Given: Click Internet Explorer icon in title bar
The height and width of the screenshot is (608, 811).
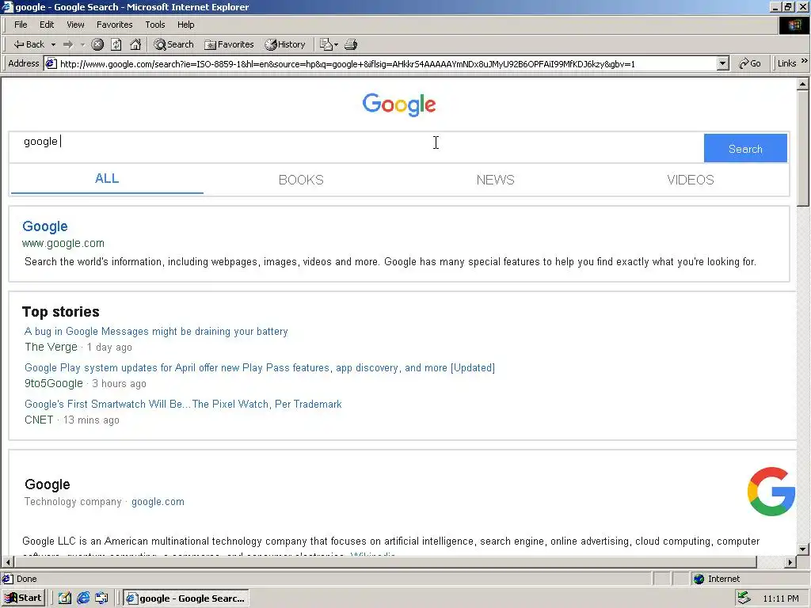Looking at the screenshot, I should pyautogui.click(x=7, y=6).
